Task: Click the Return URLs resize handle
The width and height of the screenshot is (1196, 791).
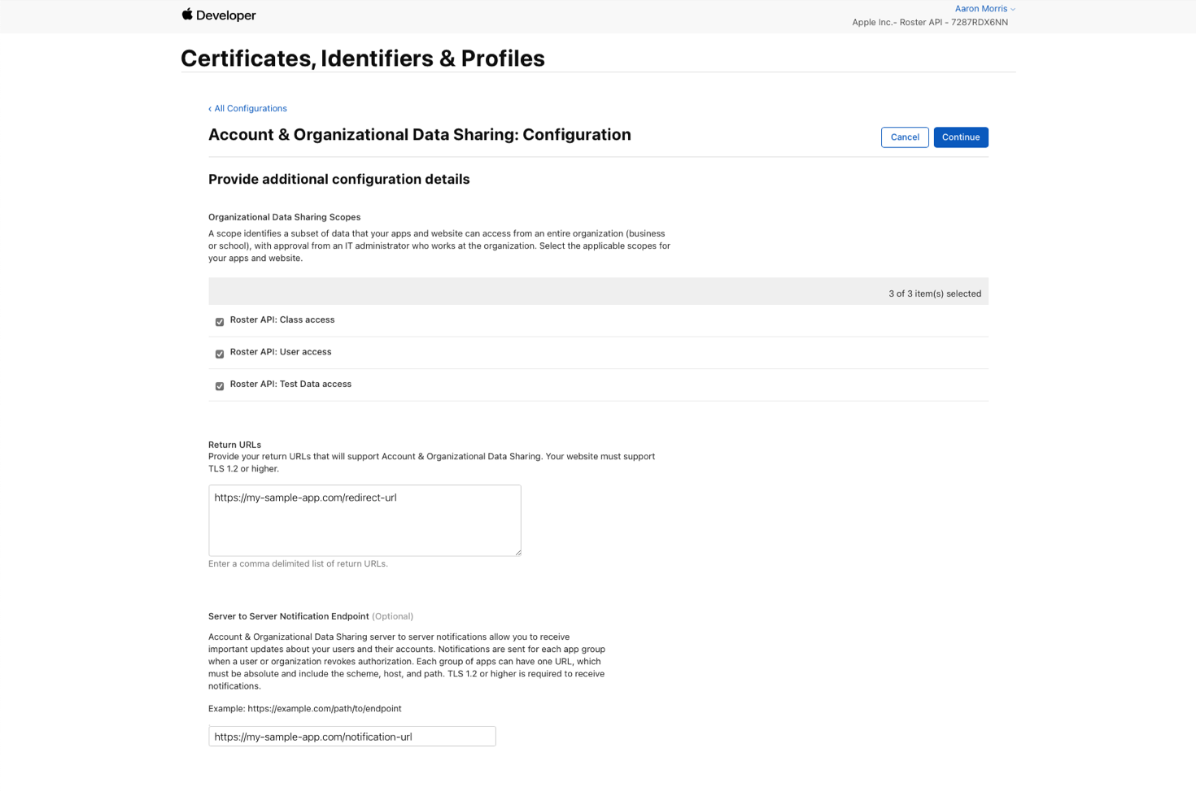Action: 518,554
